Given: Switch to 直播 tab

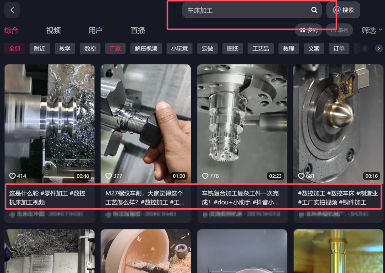Looking at the screenshot, I should tap(138, 30).
